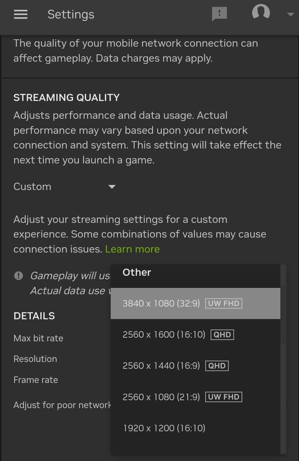Click the Adjust for poor network option
This screenshot has width=299, height=461.
(x=62, y=405)
